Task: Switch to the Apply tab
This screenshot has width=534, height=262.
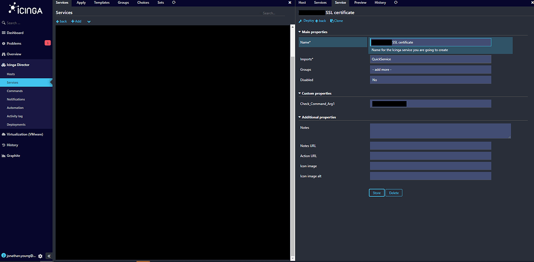Action: click(81, 3)
